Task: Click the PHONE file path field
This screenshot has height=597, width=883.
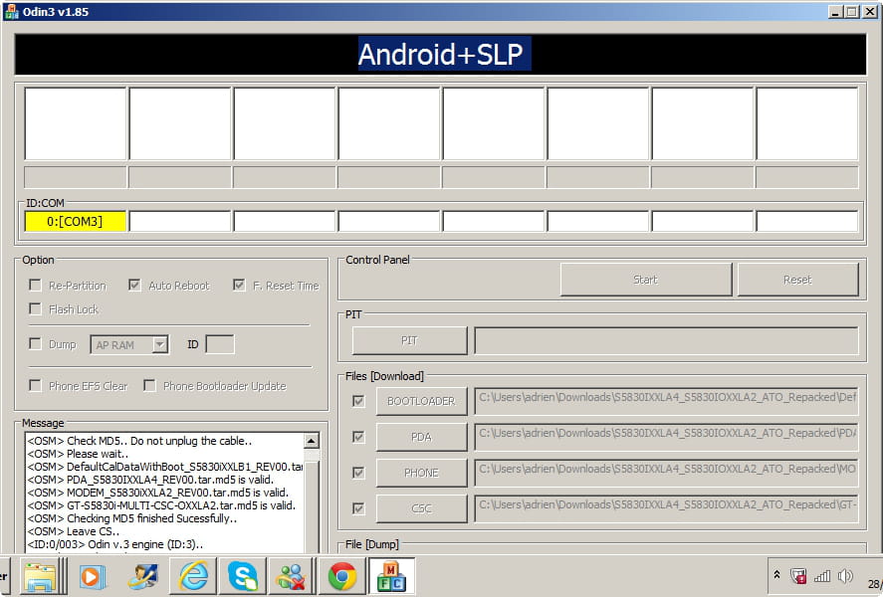Action: tap(666, 473)
